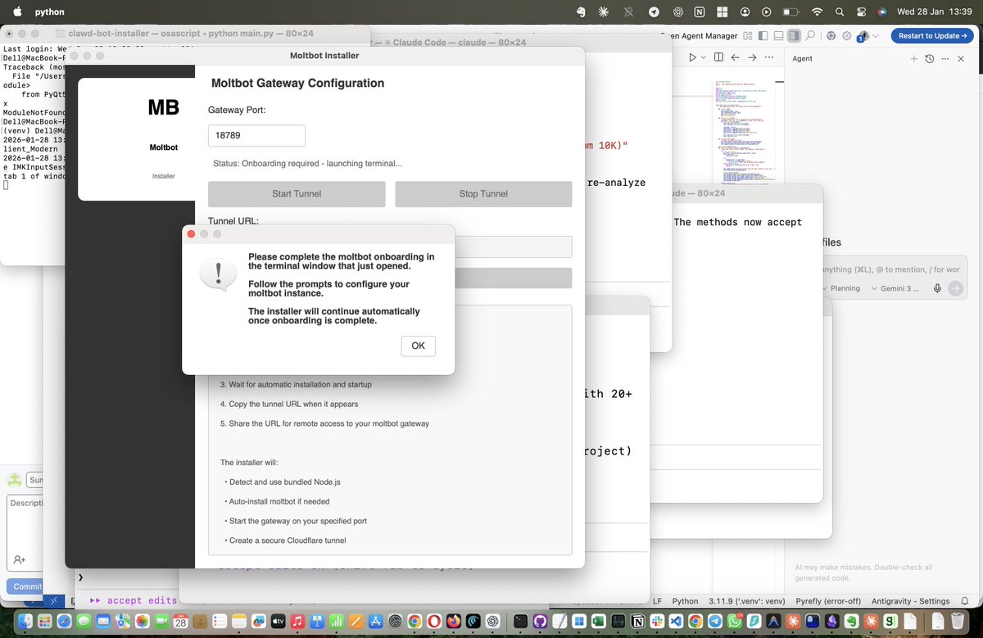Open Antigravity search magnifier icon

pyautogui.click(x=810, y=36)
